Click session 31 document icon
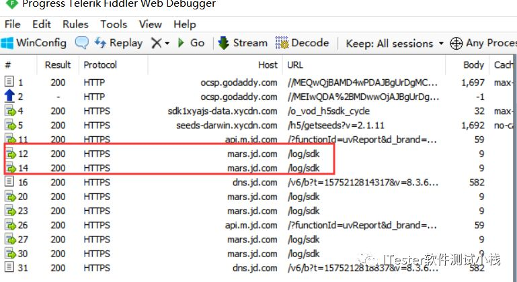This screenshot has height=282, width=517. pos(9,267)
